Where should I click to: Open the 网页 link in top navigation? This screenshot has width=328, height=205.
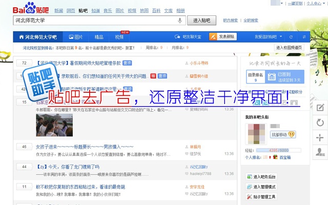(x=71, y=10)
